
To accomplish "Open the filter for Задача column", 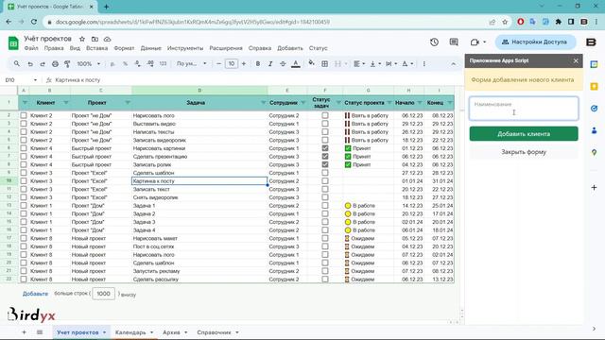I will [x=263, y=103].
